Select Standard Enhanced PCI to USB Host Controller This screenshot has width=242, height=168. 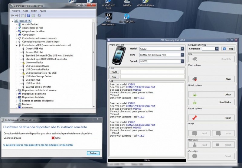(49, 56)
